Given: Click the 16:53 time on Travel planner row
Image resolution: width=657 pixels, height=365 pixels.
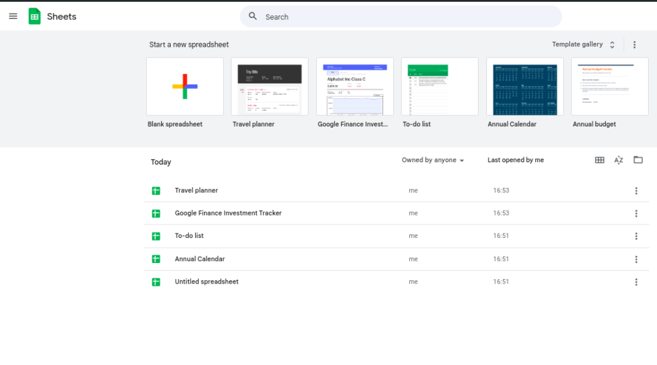Looking at the screenshot, I should click(x=500, y=191).
